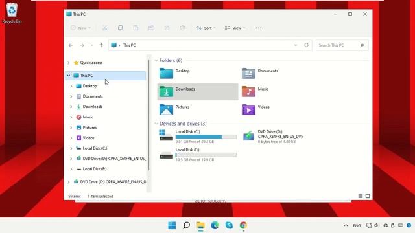Refresh the This PC view
The image size is (415, 233).
click(306, 45)
